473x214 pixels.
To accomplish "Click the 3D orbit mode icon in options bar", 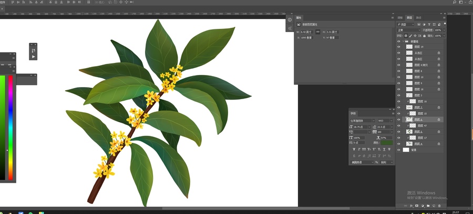I will pos(110,2).
